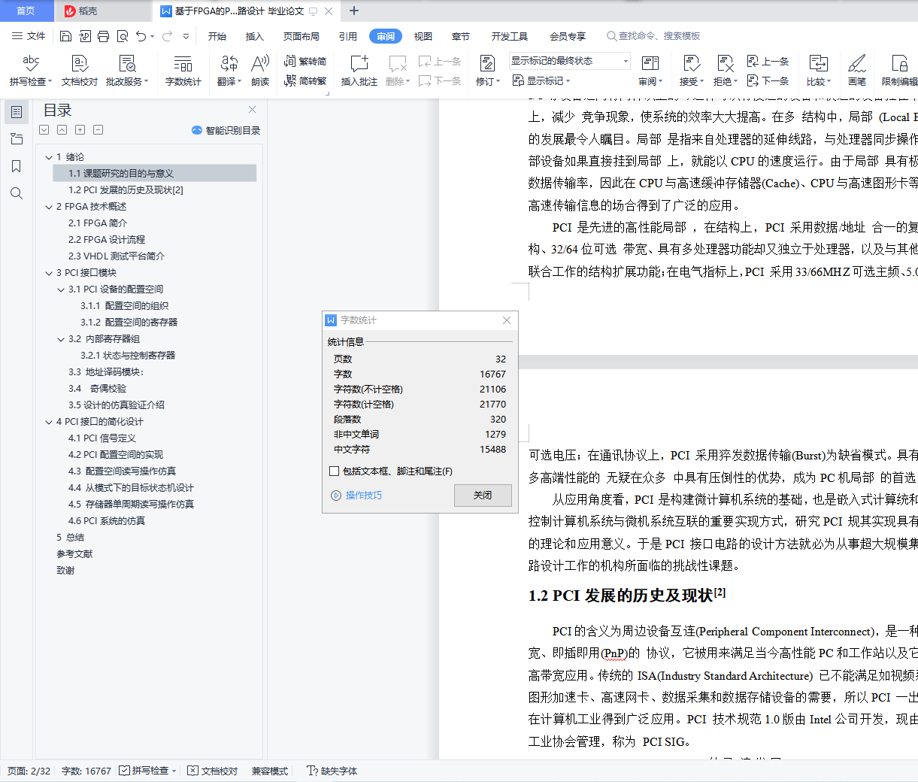Open 限制编辑 restrict editing

(x=899, y=71)
